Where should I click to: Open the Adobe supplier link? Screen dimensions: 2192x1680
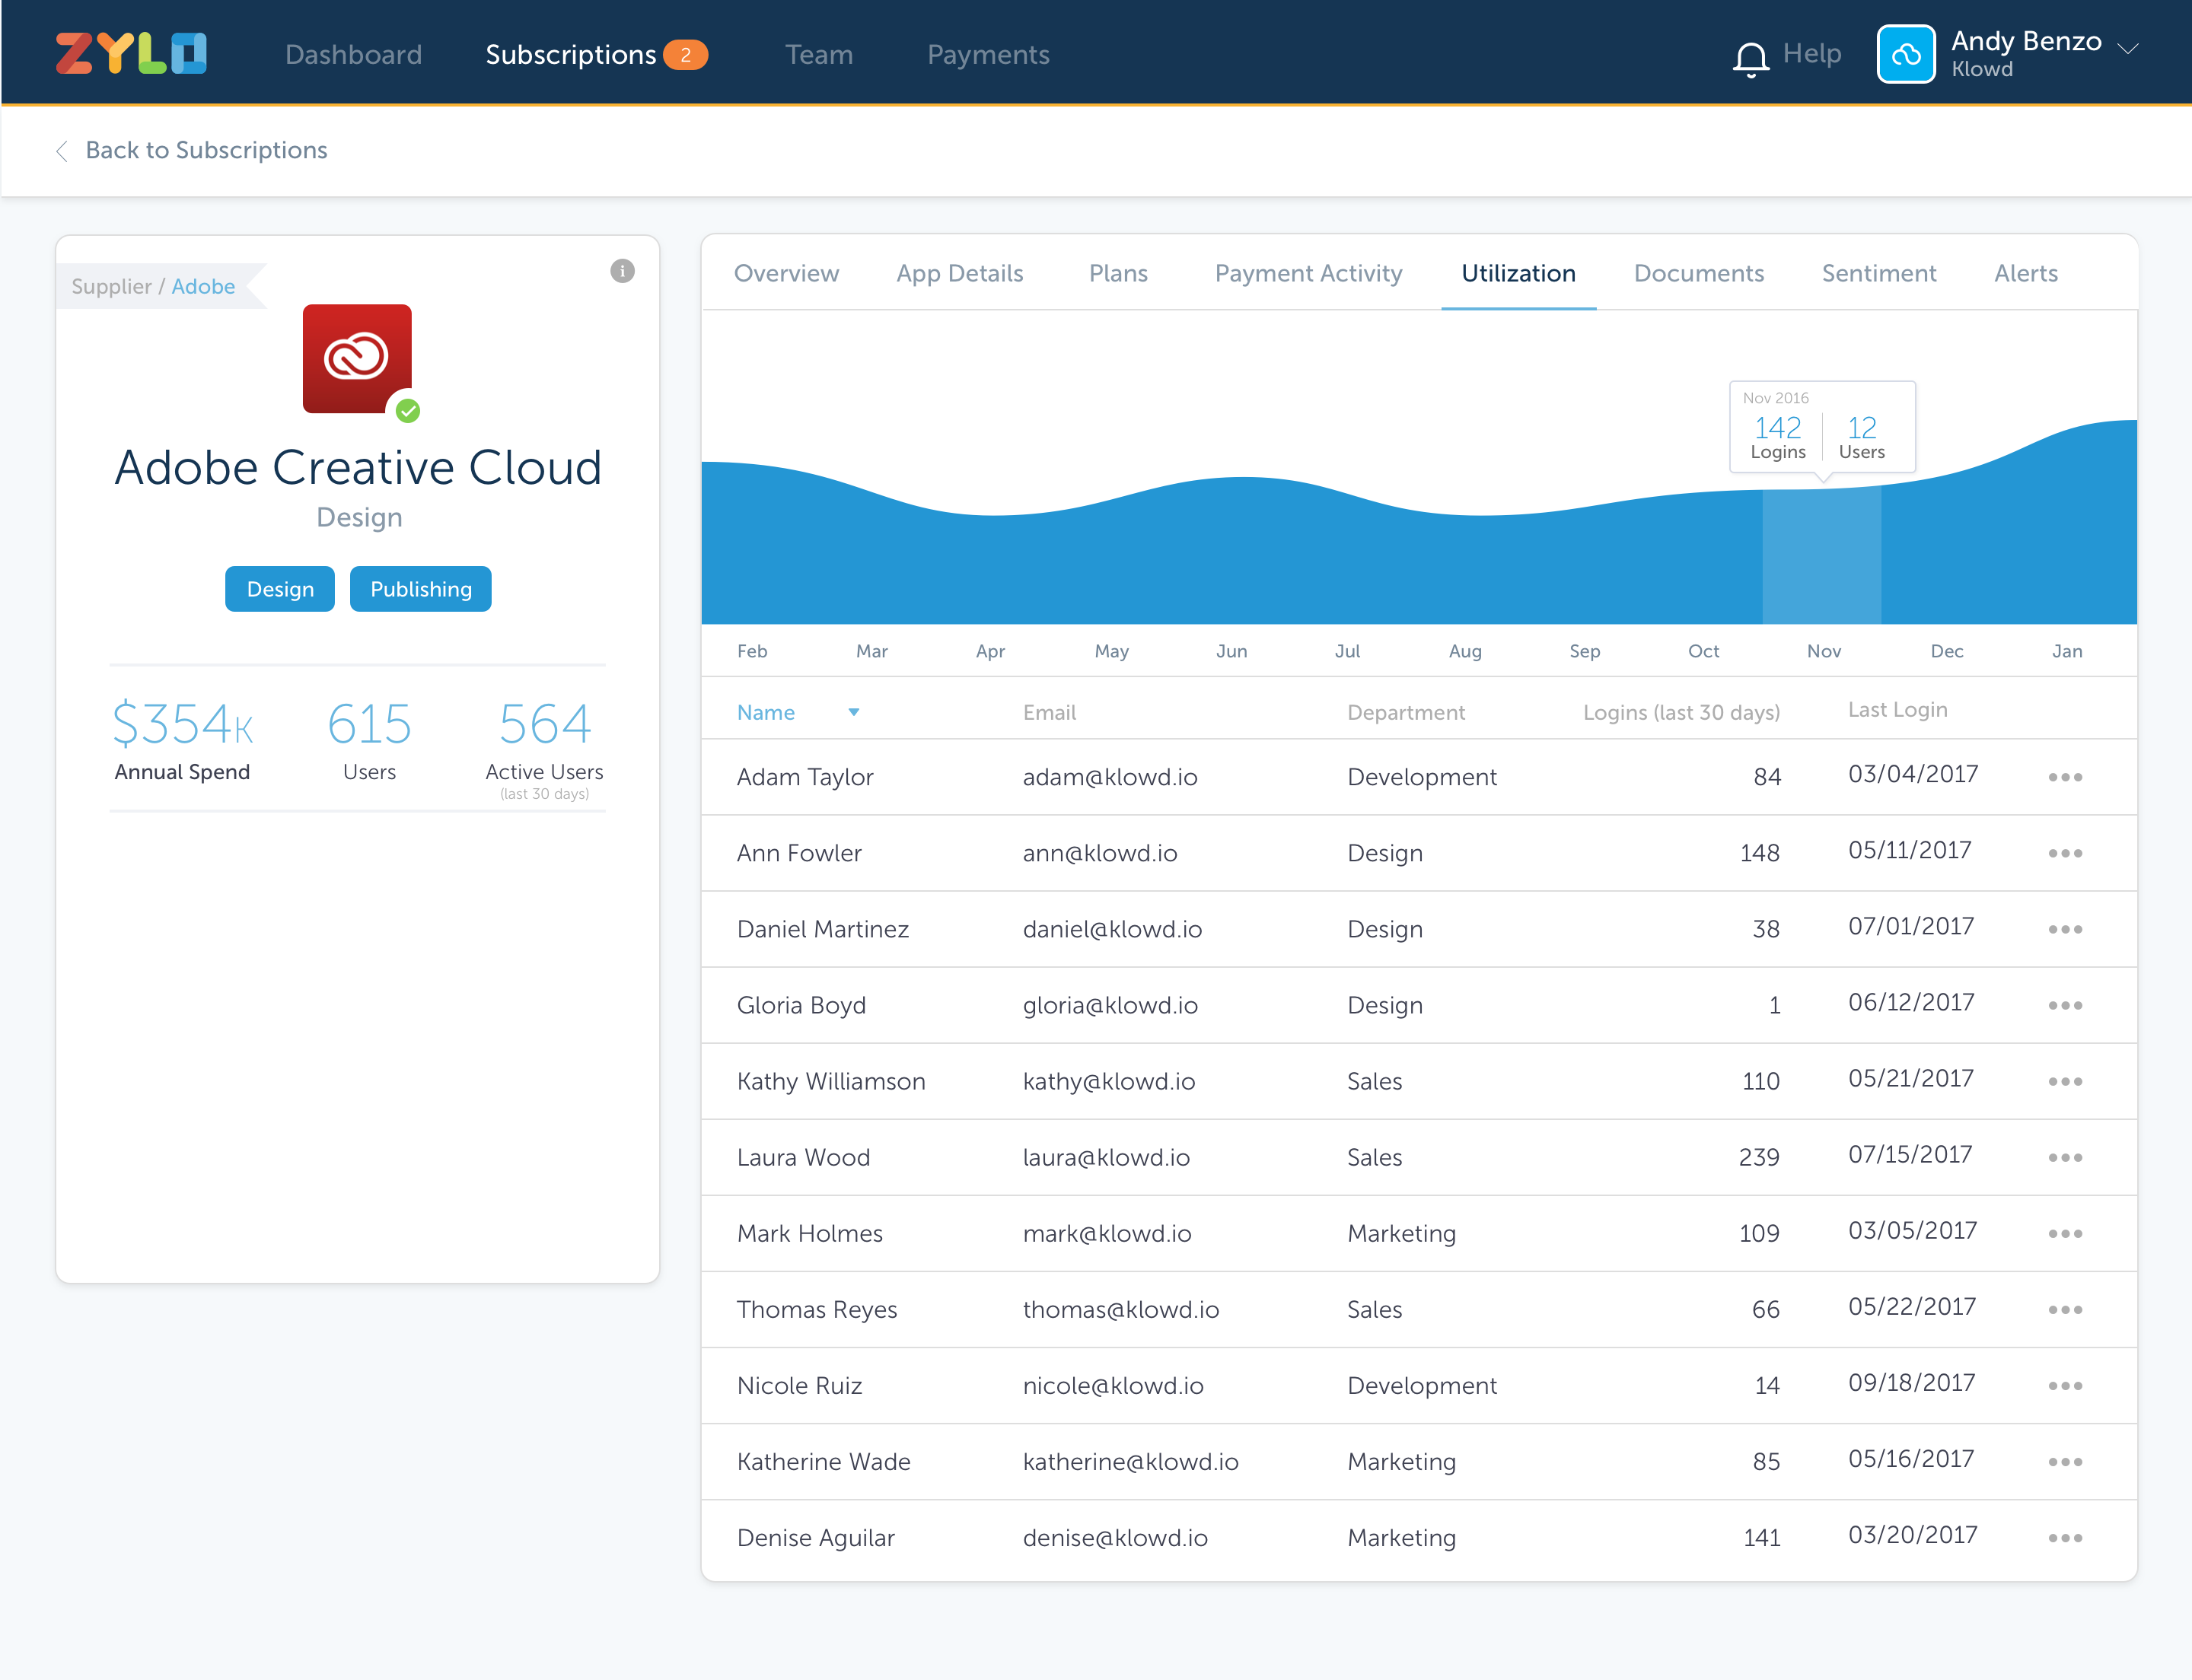[203, 286]
